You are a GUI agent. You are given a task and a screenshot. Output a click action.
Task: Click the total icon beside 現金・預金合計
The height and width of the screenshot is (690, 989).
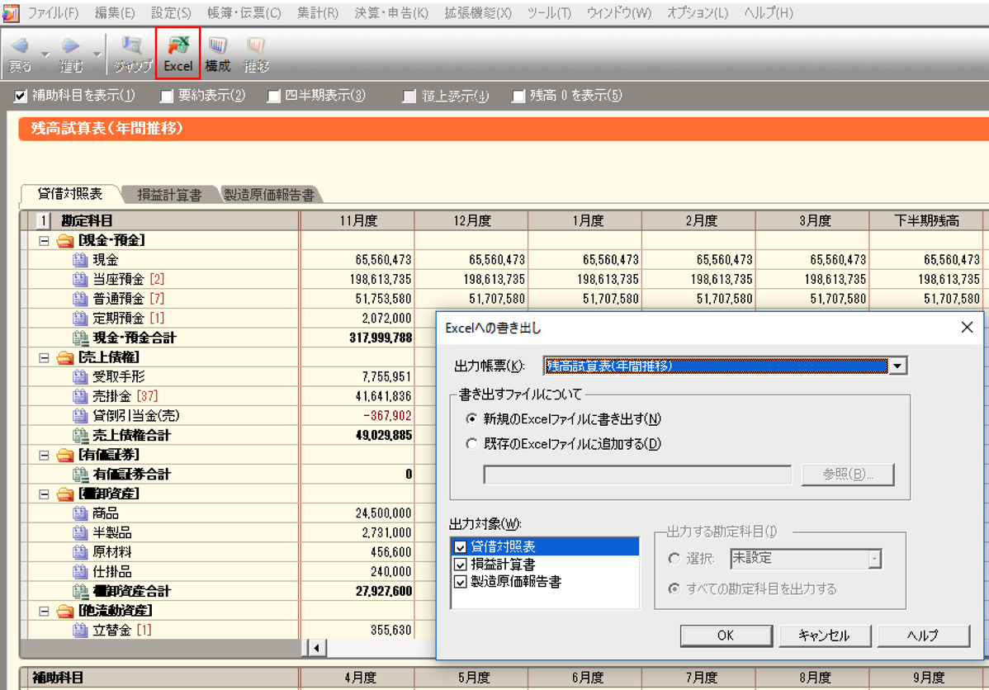pos(80,338)
